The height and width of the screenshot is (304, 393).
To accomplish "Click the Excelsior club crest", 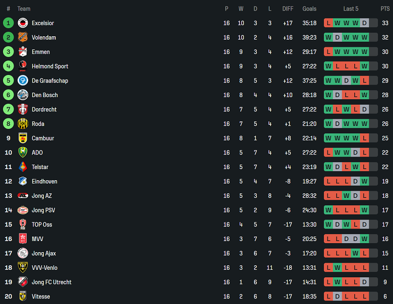I will pyautogui.click(x=23, y=23).
